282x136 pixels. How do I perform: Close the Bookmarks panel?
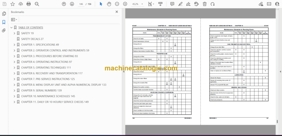coord(117,12)
